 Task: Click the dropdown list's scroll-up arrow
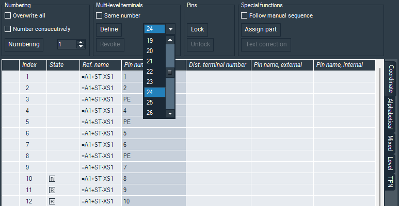pyautogui.click(x=170, y=40)
